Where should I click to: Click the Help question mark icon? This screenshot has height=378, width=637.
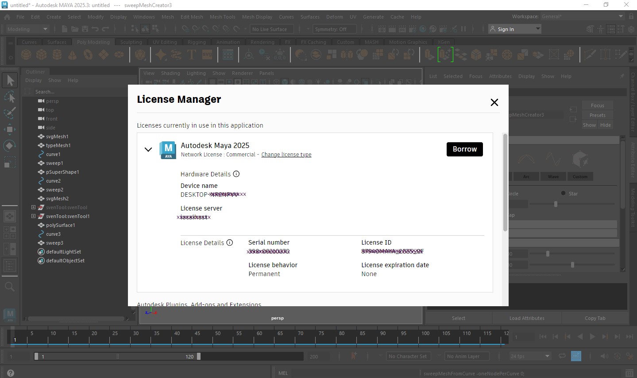click(11, 373)
